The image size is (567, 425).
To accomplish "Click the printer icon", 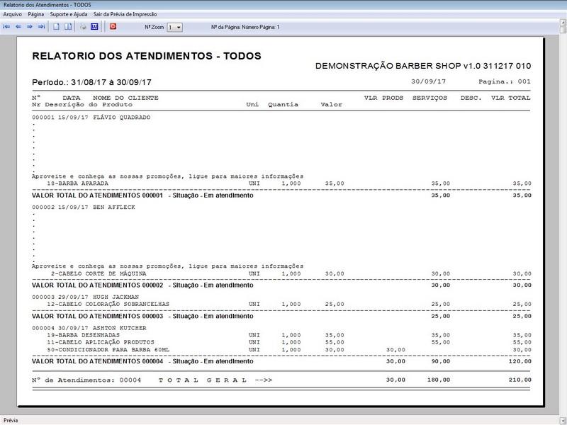I will pyautogui.click(x=83, y=27).
